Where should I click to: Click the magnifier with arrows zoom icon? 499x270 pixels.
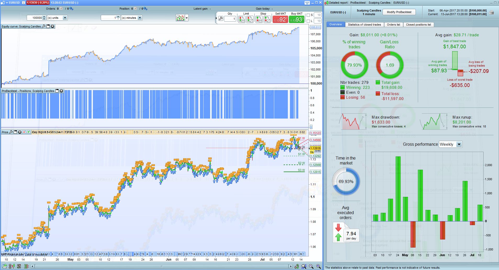pyautogui.click(x=304, y=266)
